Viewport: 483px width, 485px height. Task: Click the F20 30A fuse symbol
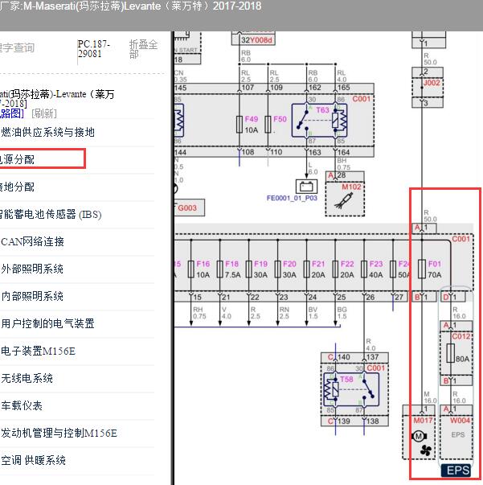click(x=278, y=269)
